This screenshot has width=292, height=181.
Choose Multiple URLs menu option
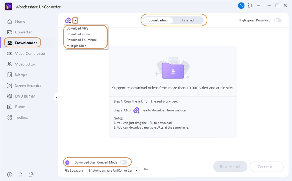click(x=76, y=46)
